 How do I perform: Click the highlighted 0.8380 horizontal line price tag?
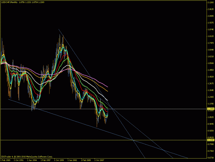211,140
